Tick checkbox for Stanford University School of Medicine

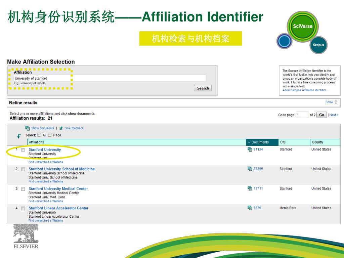[x=23, y=169]
